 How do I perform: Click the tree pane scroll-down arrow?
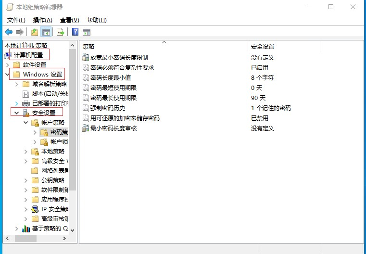pyautogui.click(x=73, y=230)
